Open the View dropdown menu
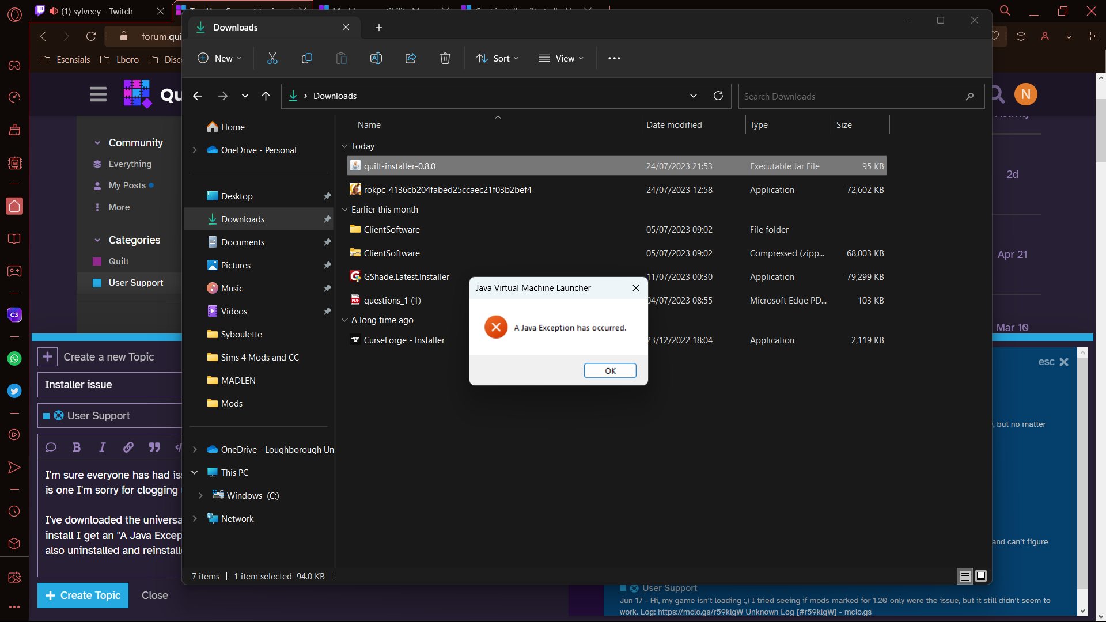1106x622 pixels. [561, 58]
